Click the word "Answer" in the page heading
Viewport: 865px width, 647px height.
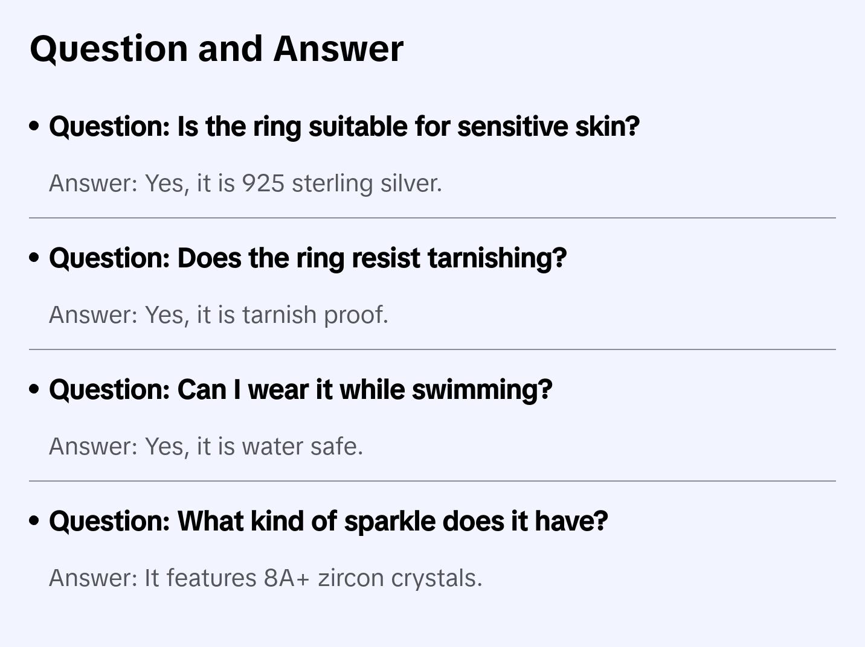click(x=338, y=48)
